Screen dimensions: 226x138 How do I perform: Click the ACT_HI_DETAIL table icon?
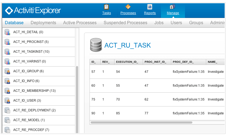[x=7, y=32]
